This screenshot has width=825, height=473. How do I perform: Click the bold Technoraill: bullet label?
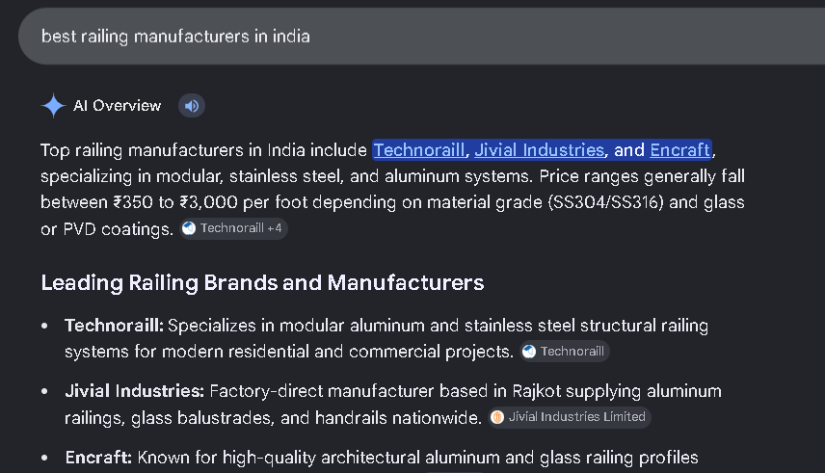pyautogui.click(x=114, y=326)
